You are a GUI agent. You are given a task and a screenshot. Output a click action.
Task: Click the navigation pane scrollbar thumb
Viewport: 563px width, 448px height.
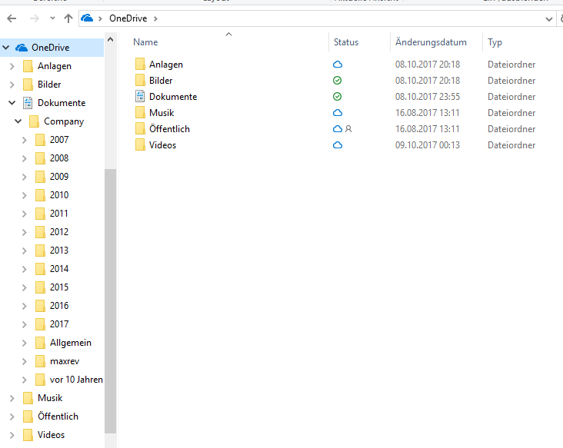111,300
